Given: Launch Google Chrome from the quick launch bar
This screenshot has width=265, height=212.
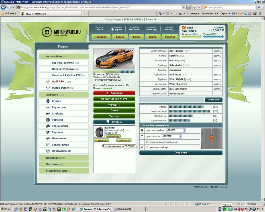Looking at the screenshot, I should click(21, 209).
